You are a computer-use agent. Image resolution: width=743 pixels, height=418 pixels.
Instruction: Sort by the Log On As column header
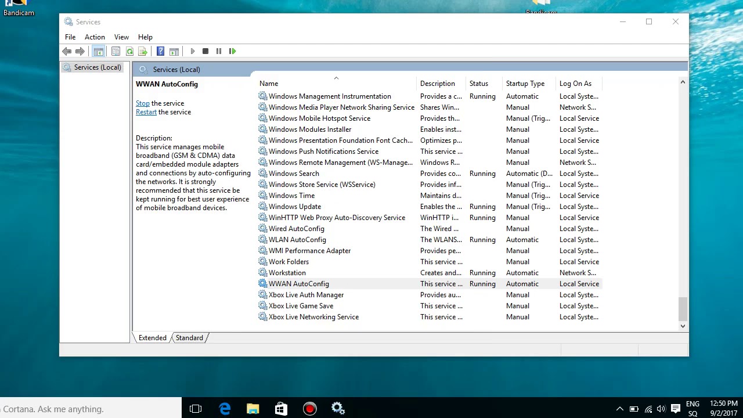(579, 84)
